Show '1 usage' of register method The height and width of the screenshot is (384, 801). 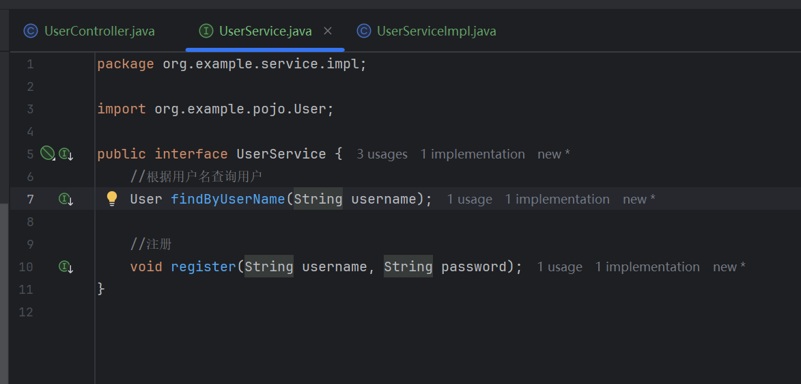point(559,267)
